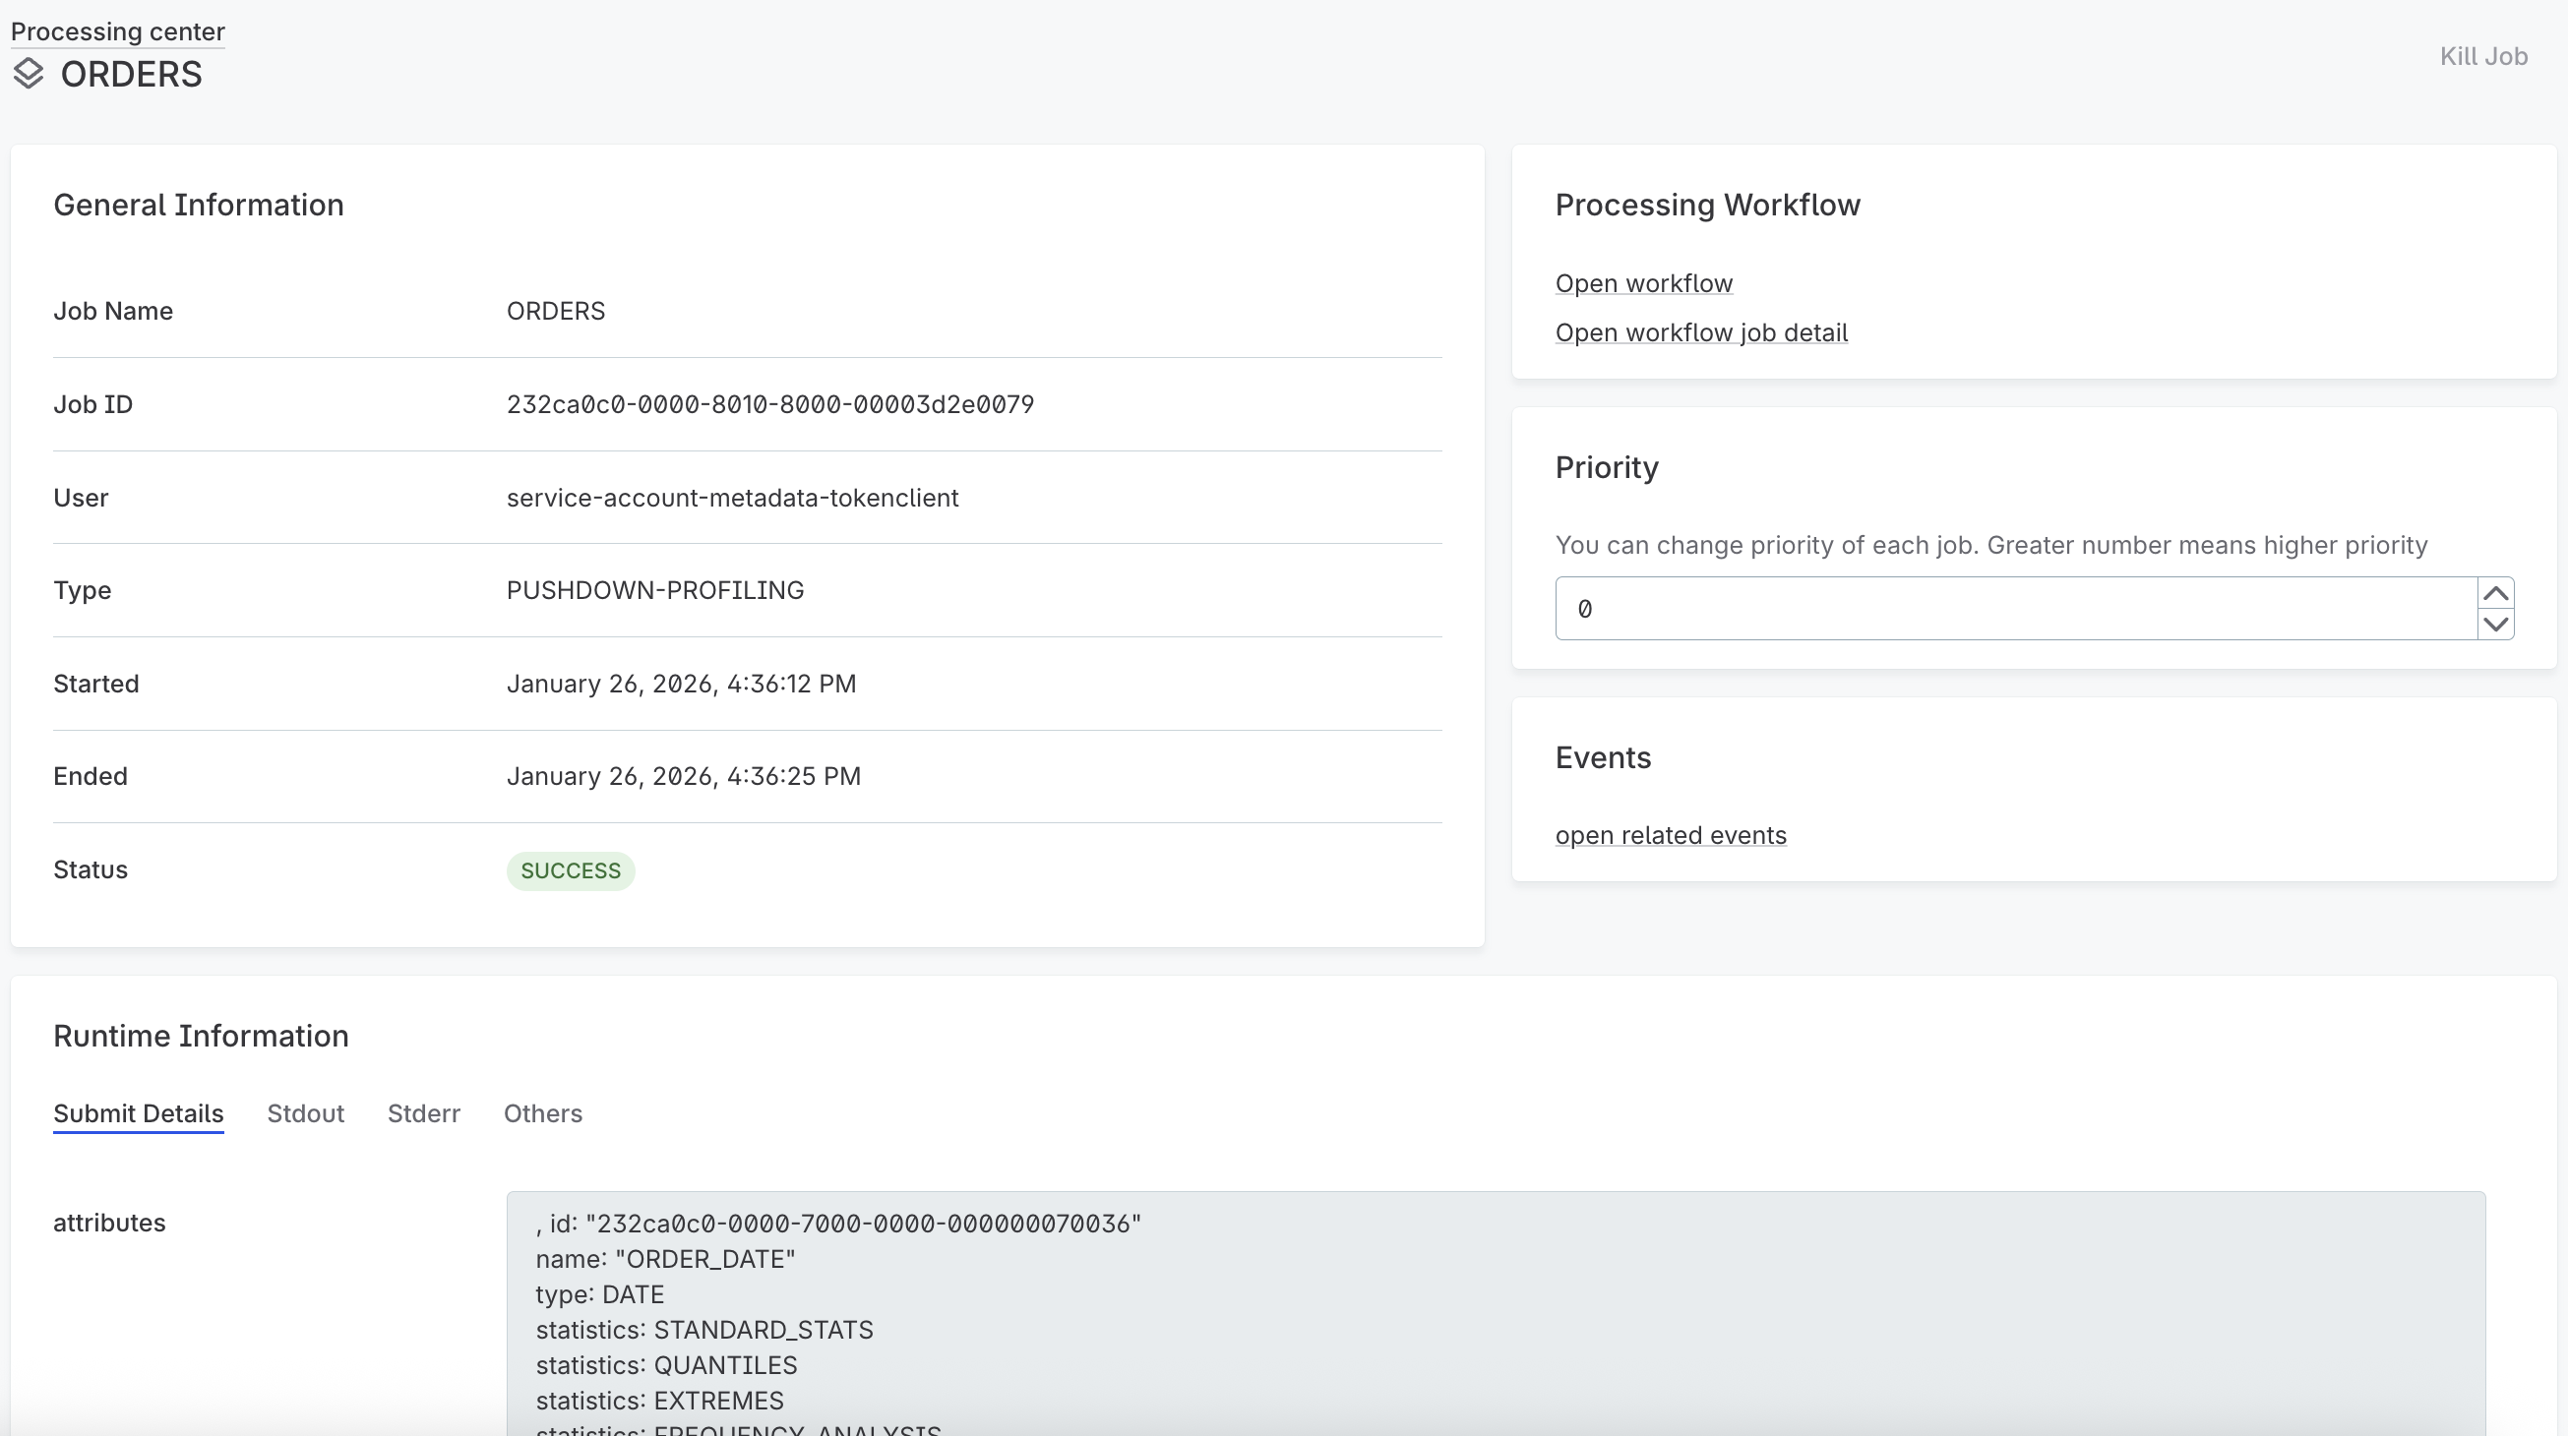The height and width of the screenshot is (1436, 2568).
Task: Open related events in Events panel
Action: 1670,835
